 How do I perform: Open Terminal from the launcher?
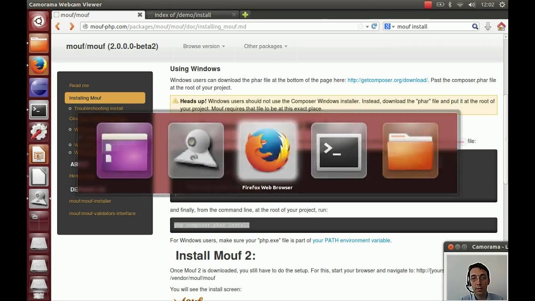tap(39, 110)
